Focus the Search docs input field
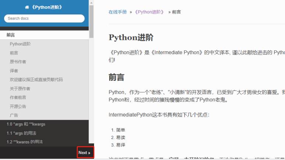285x160 pixels. [x=44, y=18]
